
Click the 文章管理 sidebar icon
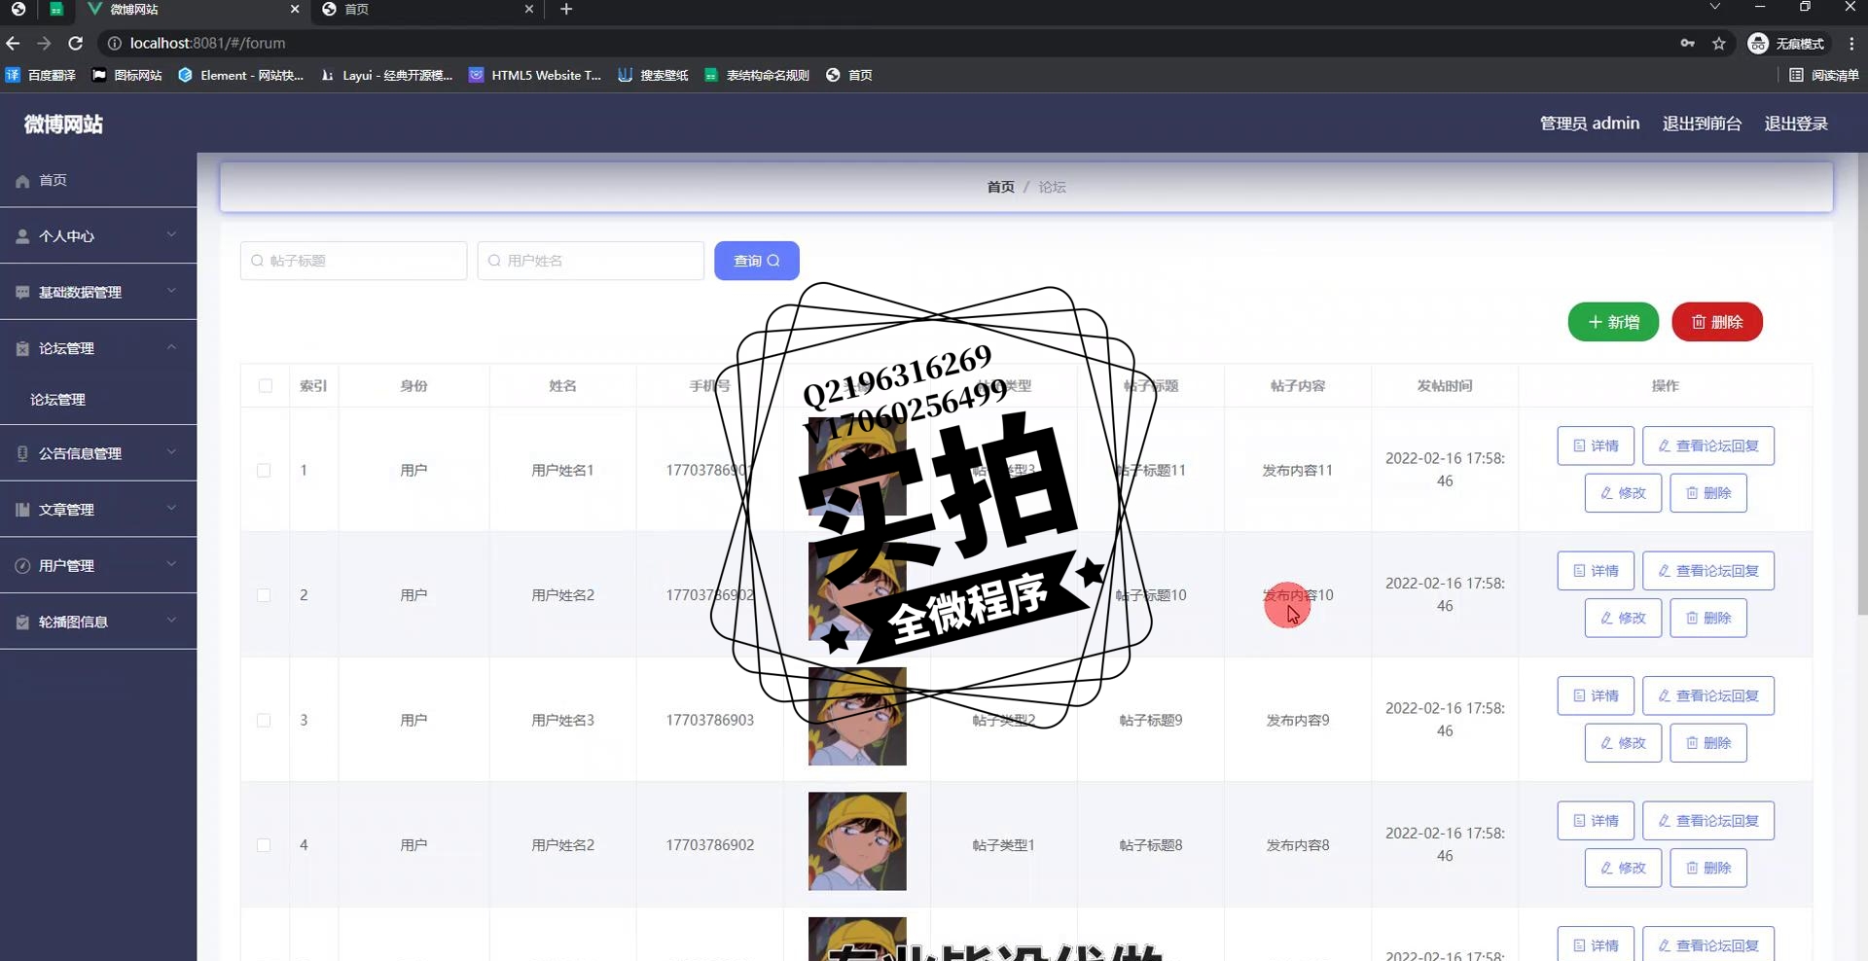[22, 510]
